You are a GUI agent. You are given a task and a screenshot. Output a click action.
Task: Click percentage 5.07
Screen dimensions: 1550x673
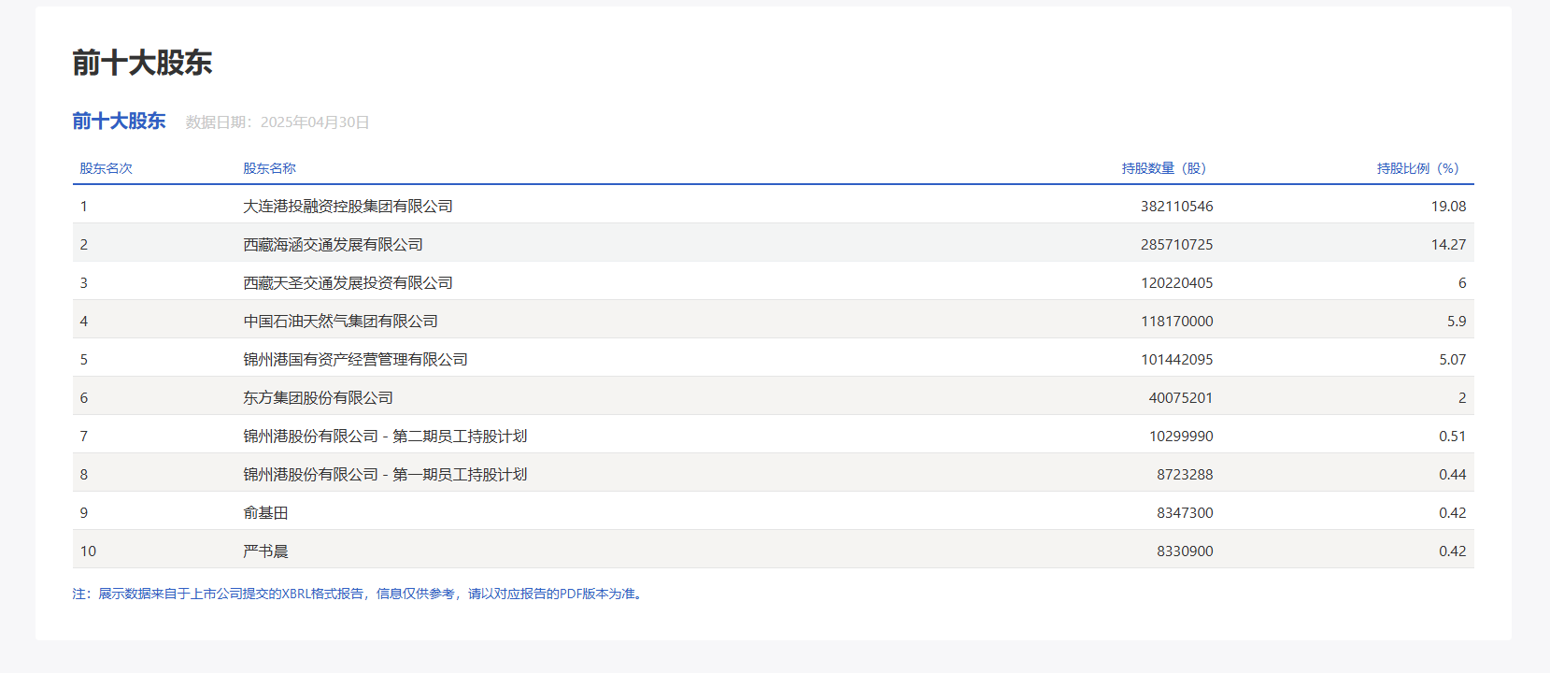(1453, 359)
